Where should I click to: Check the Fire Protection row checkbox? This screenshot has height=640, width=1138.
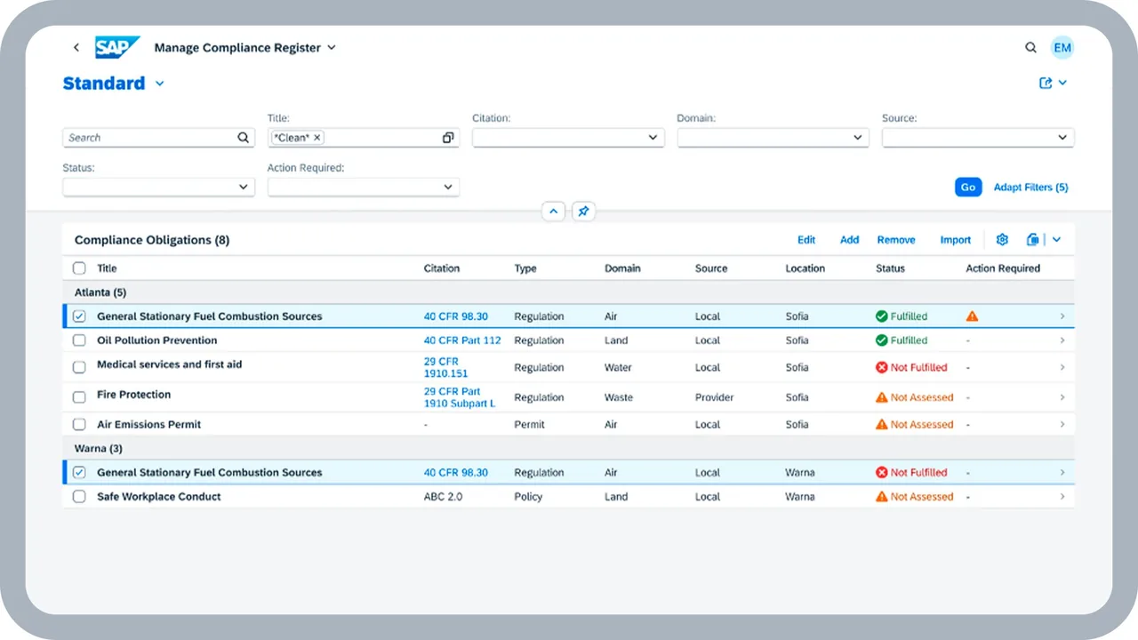(x=79, y=397)
